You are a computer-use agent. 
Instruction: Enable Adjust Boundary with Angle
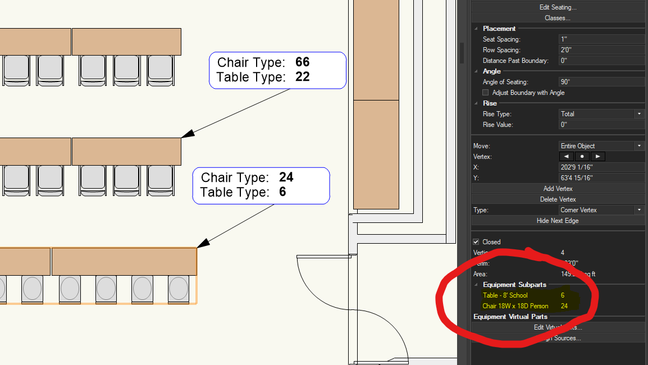[486, 93]
